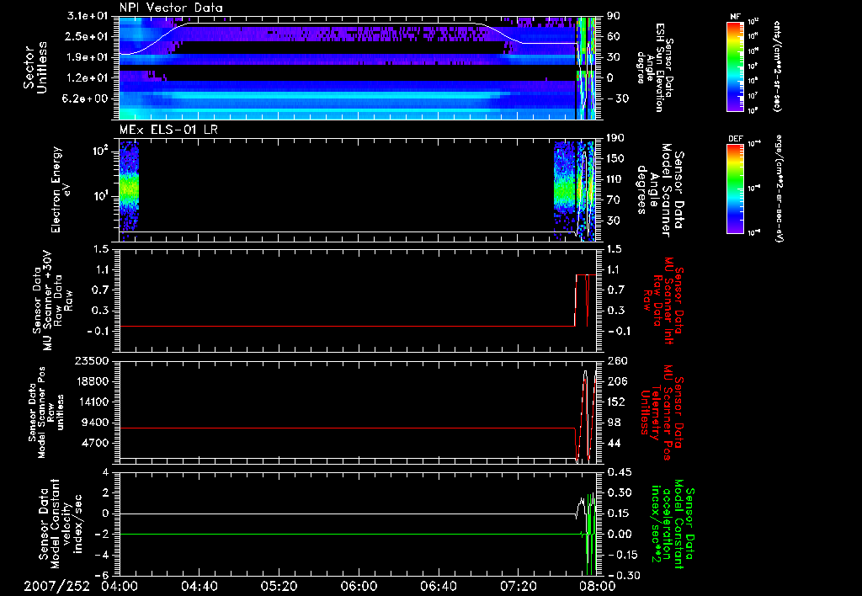
Task: Click the '08:00' time tick label
Action: pyautogui.click(x=599, y=586)
